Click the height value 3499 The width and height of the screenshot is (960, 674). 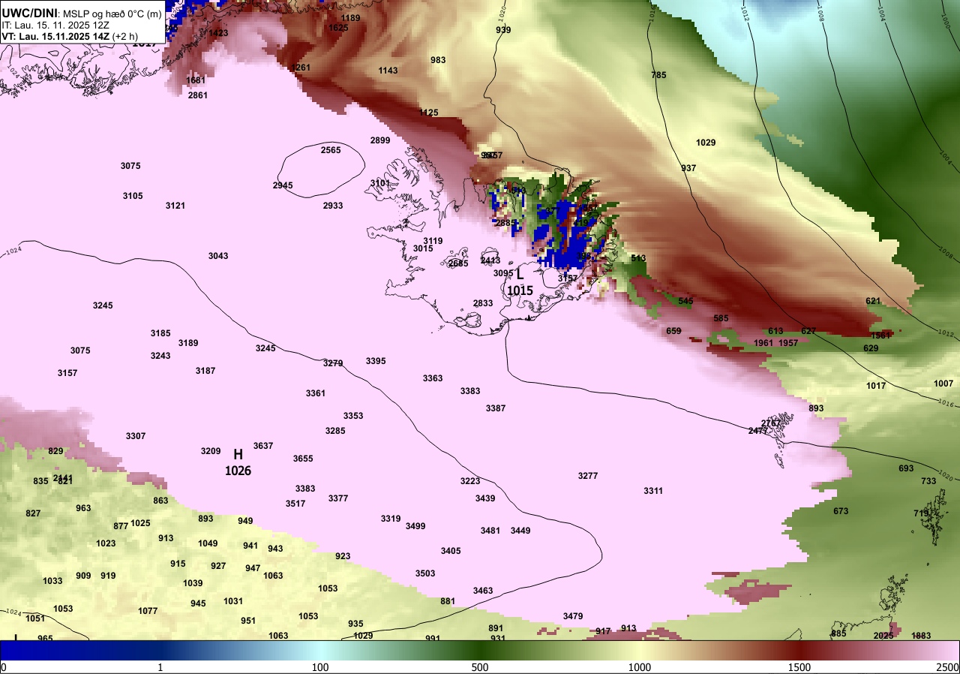[x=415, y=526]
